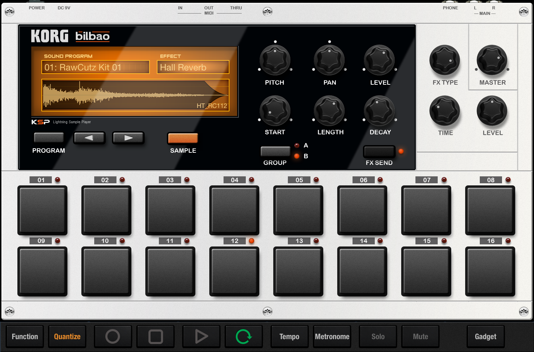Toggle Quantize on the bottom bar

click(67, 336)
